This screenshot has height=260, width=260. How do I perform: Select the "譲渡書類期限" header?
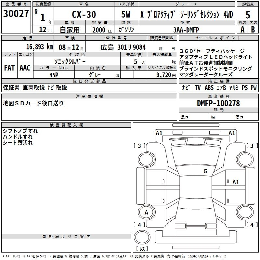(x=162, y=38)
